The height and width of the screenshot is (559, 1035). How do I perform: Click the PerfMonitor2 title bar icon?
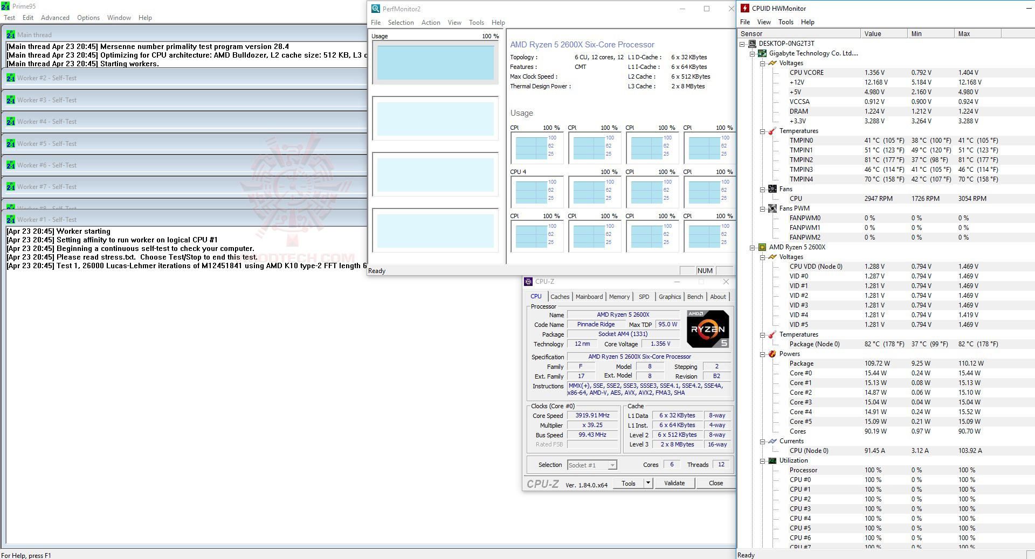click(376, 9)
